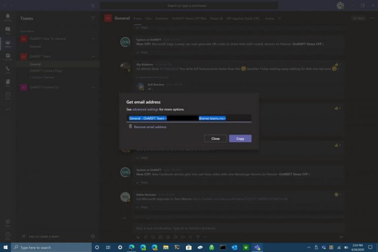This screenshot has height=252, width=378.
Task: Click the attach paperclip icon in compose toolbar
Action: pos(145,237)
